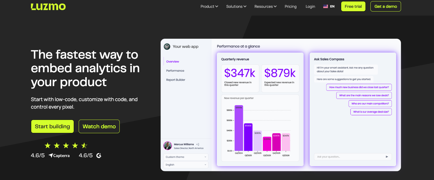Click Marcus Williams profile avatar
434x180 pixels.
coord(168,146)
